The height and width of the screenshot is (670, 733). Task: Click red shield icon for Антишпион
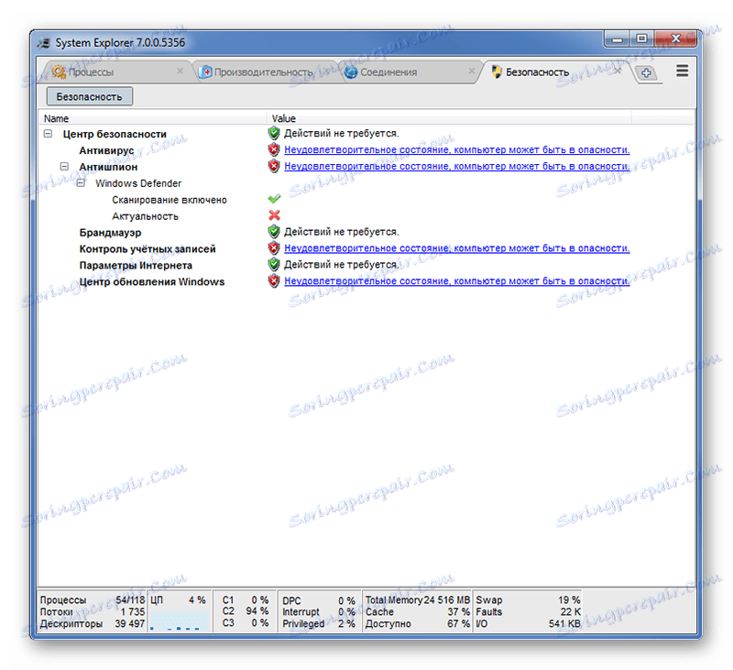[274, 166]
